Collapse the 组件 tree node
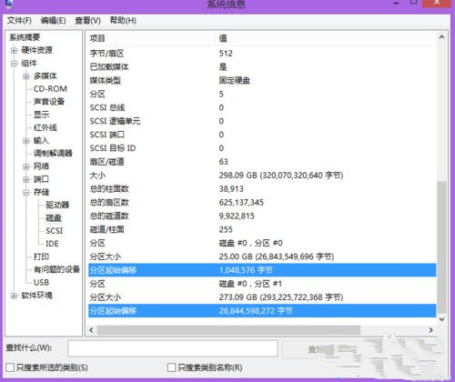 tap(15, 64)
